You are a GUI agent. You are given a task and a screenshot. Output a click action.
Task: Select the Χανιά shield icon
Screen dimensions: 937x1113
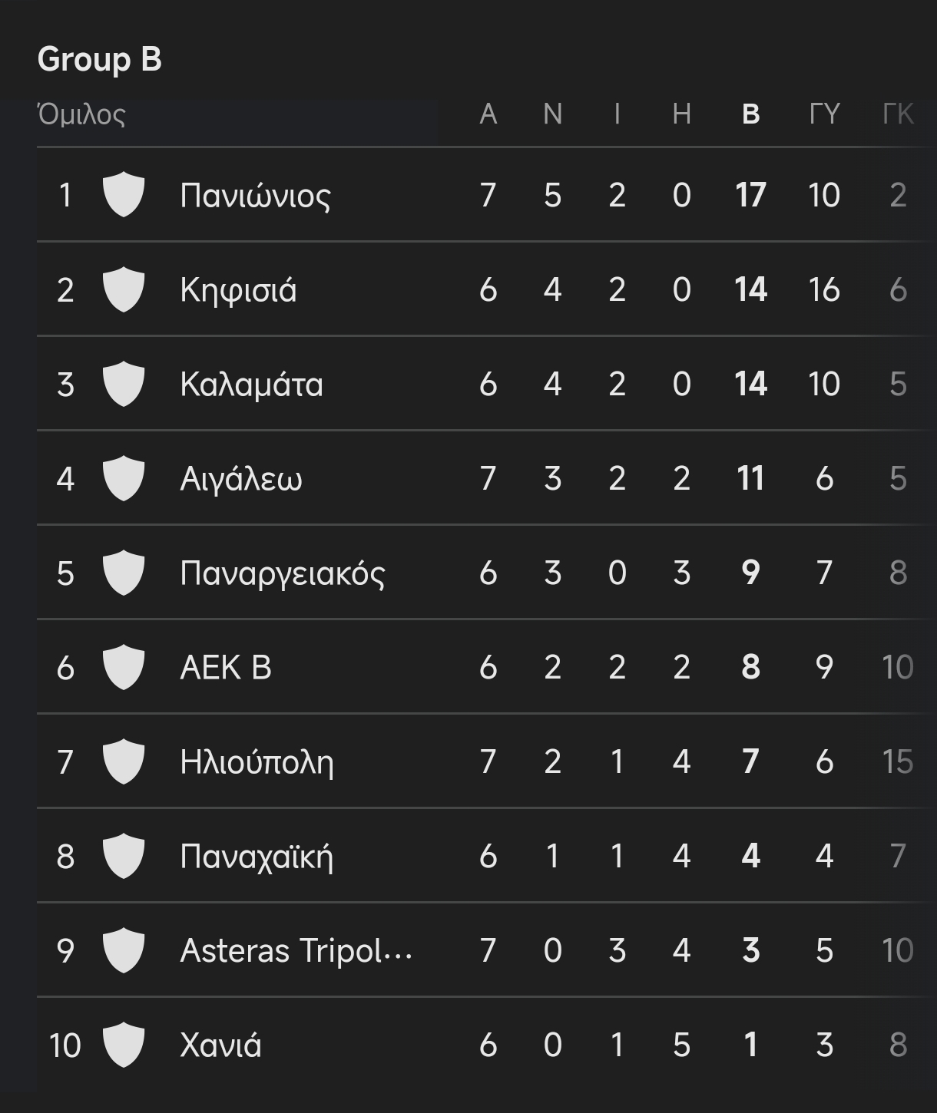tap(123, 1045)
